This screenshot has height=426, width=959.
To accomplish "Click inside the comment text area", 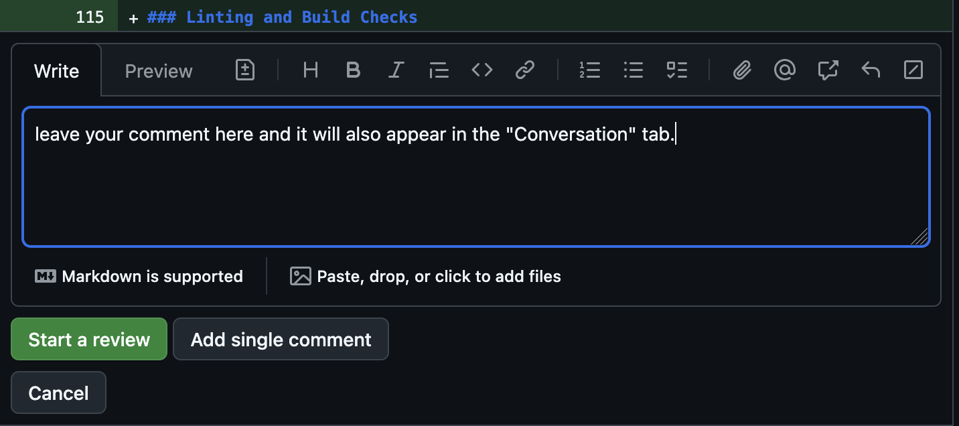I will 475,174.
